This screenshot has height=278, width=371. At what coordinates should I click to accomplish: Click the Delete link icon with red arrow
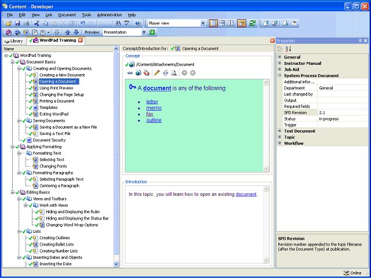click(147, 73)
